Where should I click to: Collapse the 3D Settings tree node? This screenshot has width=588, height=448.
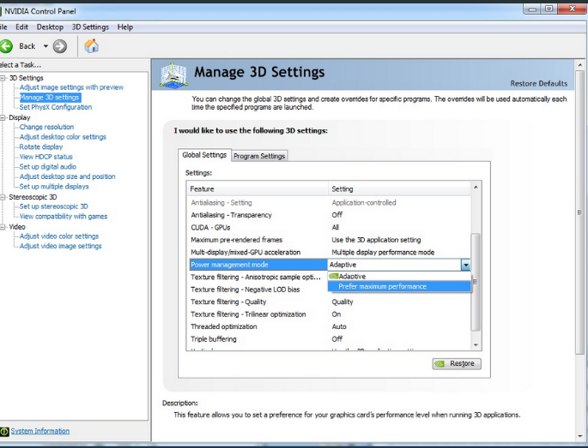click(x=3, y=78)
